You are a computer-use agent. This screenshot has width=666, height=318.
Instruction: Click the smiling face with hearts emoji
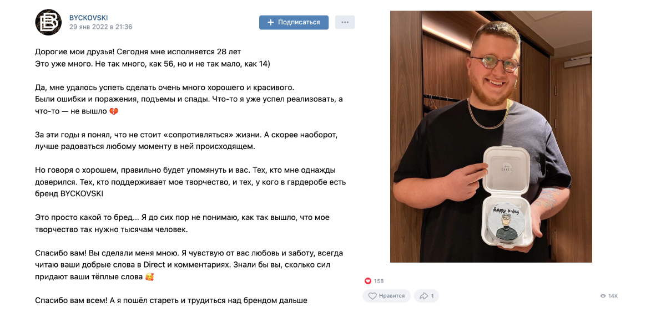tap(149, 276)
